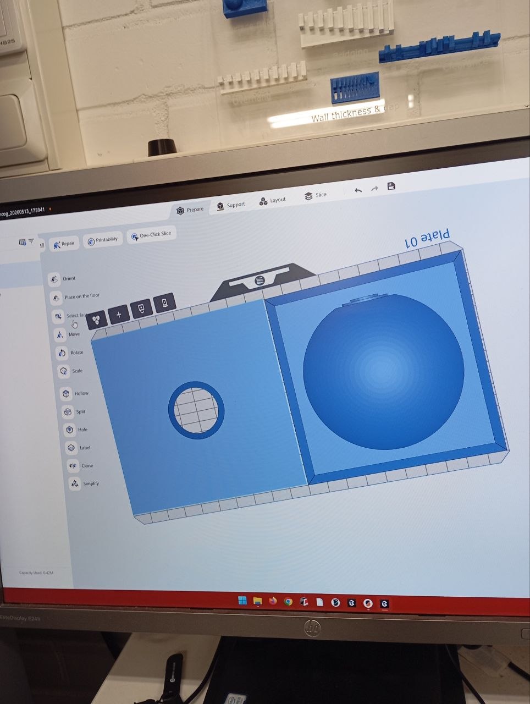Switch to the Prepare tab

click(x=190, y=210)
